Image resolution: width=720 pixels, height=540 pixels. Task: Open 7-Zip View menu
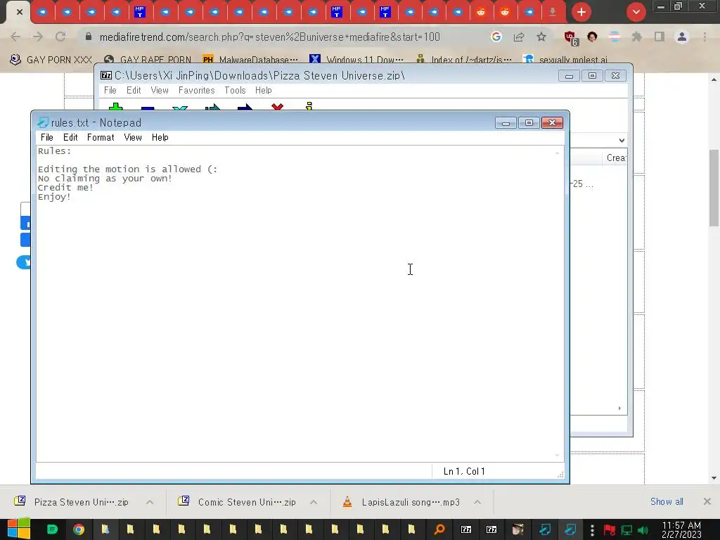click(x=160, y=91)
